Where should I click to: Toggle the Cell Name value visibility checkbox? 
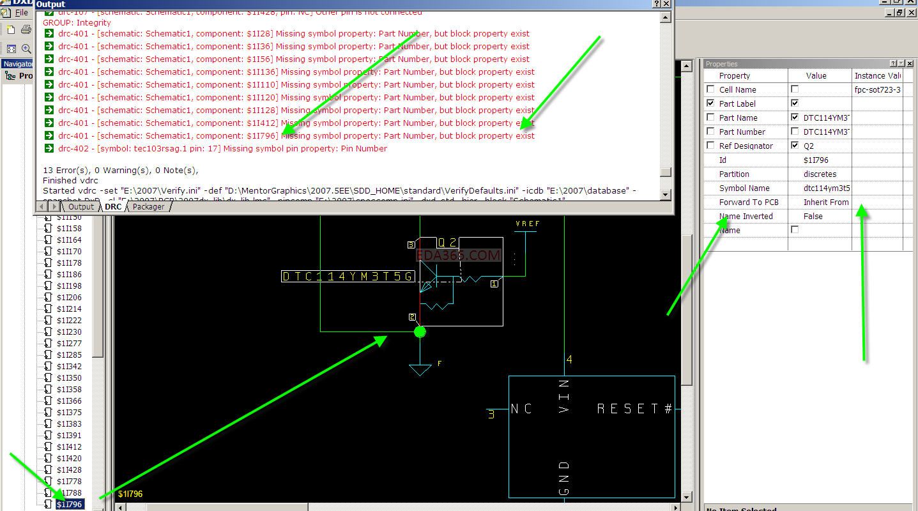[795, 89]
